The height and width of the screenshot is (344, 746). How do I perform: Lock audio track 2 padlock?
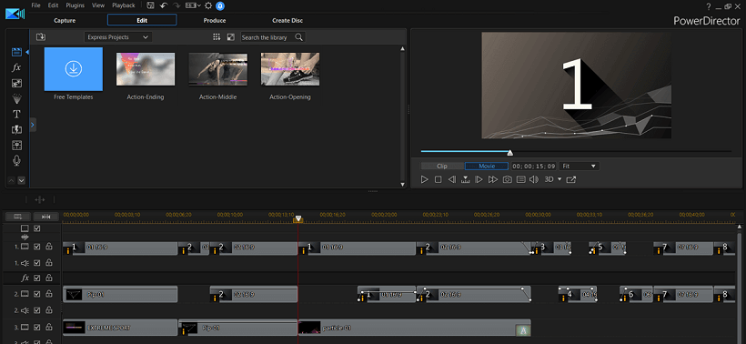[x=48, y=310]
